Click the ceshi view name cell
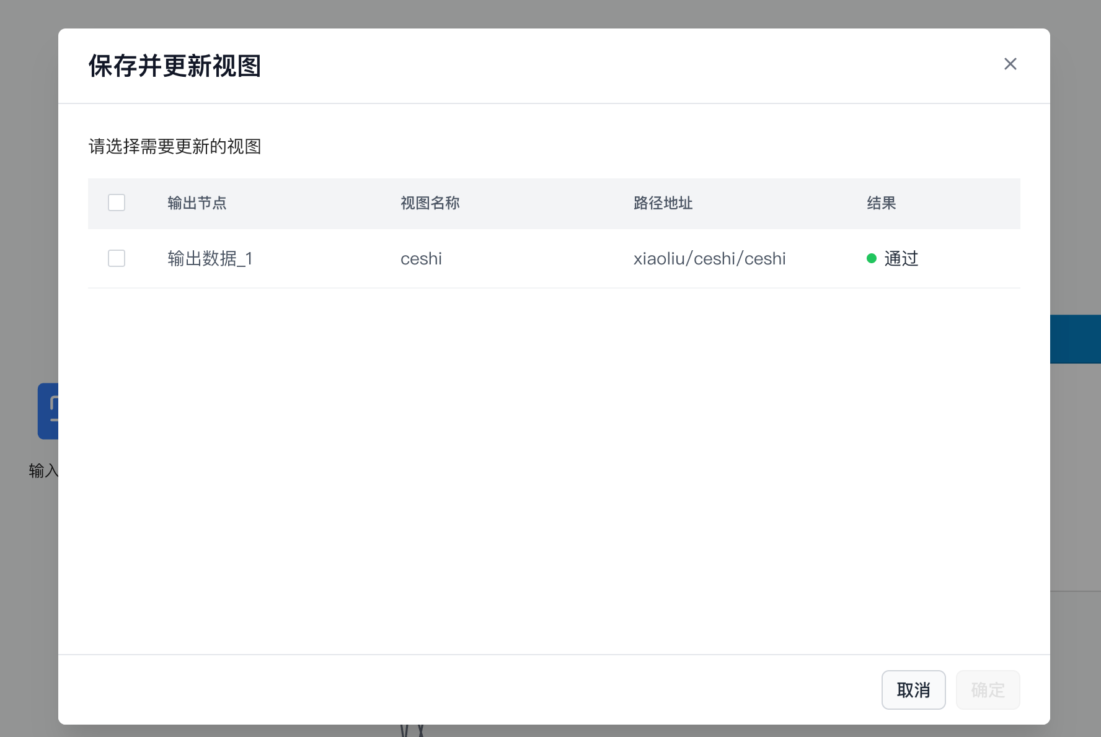Screen dimensions: 1101x737 pyautogui.click(x=421, y=258)
